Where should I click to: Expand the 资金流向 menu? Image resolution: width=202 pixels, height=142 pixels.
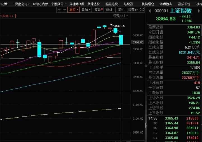coord(22,4)
